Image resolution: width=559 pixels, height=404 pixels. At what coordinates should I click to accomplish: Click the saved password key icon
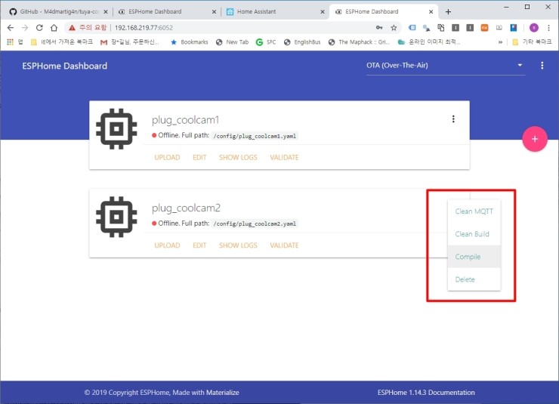(379, 27)
